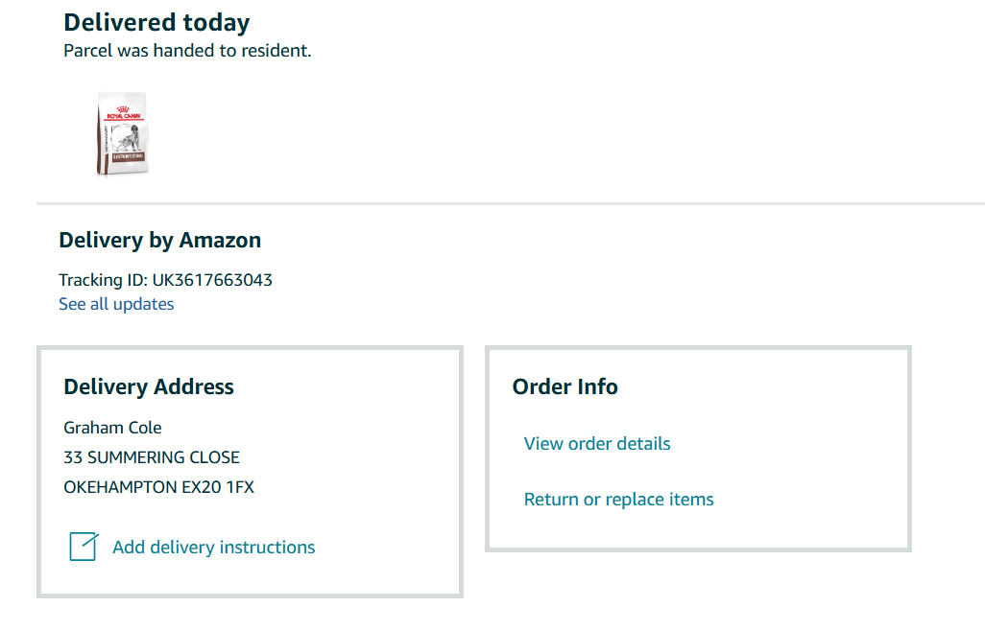Click the Delivery by Amazon heading
The height and width of the screenshot is (630, 985).
159,241
